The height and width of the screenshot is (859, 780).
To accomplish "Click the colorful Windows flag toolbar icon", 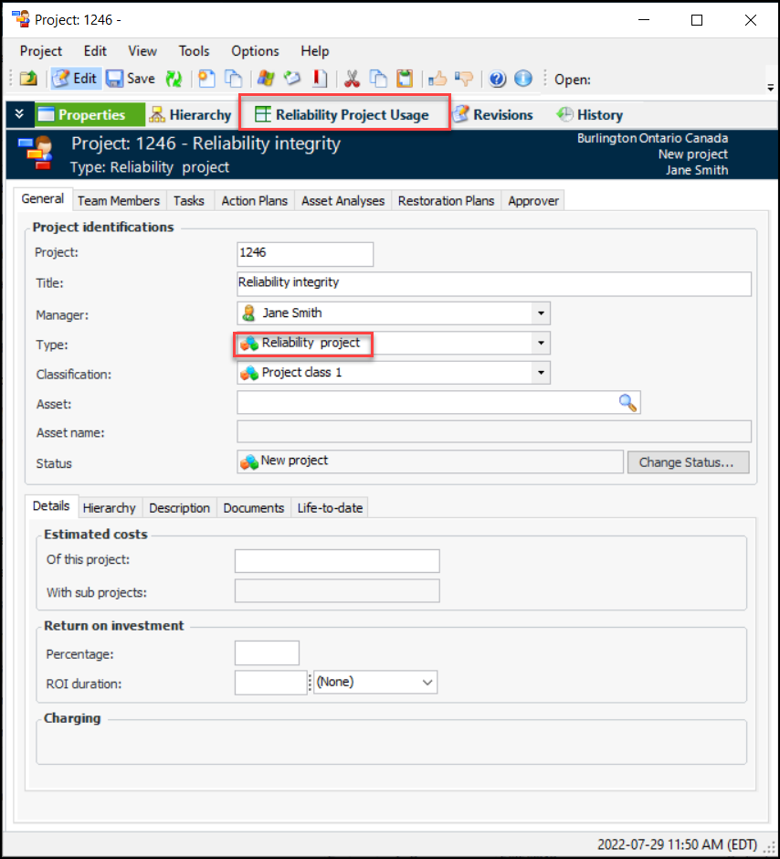I will (x=266, y=79).
